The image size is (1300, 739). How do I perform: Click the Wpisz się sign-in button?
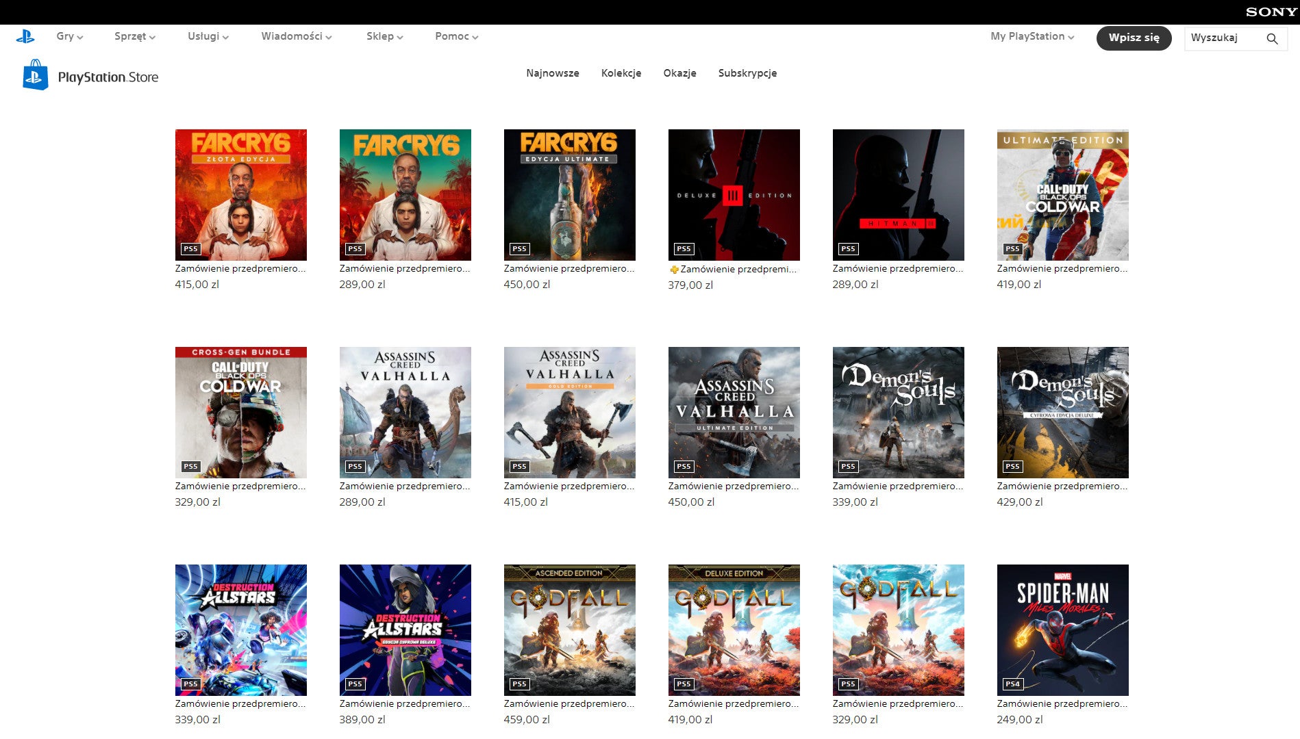pos(1134,38)
